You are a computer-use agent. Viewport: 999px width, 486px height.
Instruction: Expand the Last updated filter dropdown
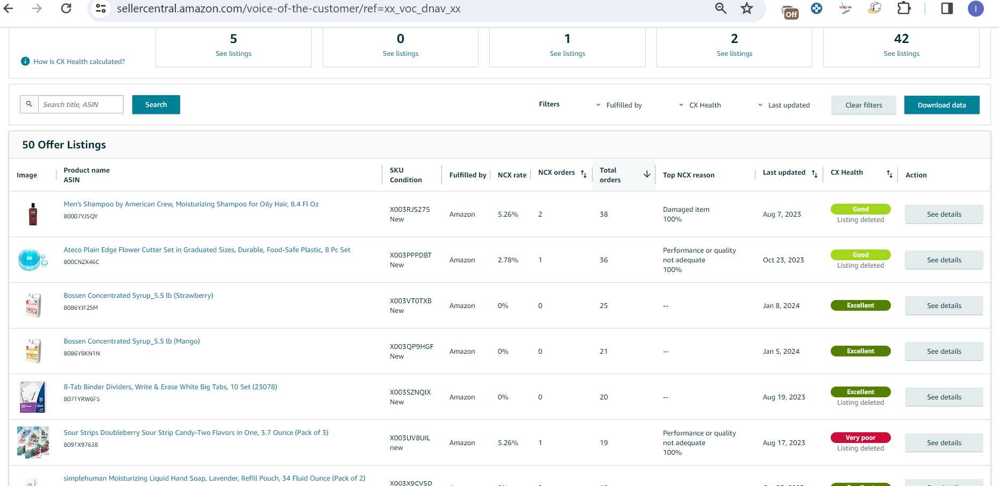(x=783, y=105)
